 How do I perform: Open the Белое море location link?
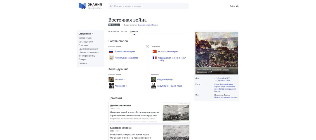(x=224, y=89)
